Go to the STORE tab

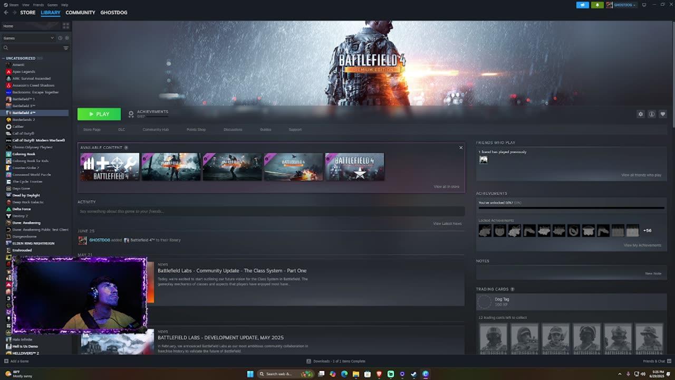pos(28,12)
